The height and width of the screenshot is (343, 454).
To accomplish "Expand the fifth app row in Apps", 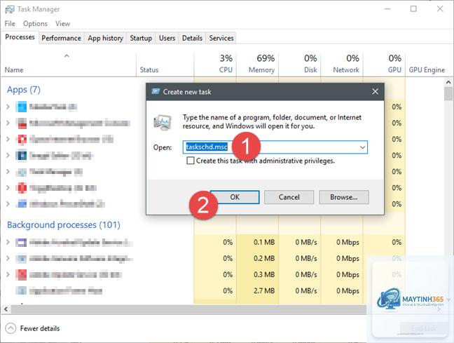I will click(x=8, y=172).
